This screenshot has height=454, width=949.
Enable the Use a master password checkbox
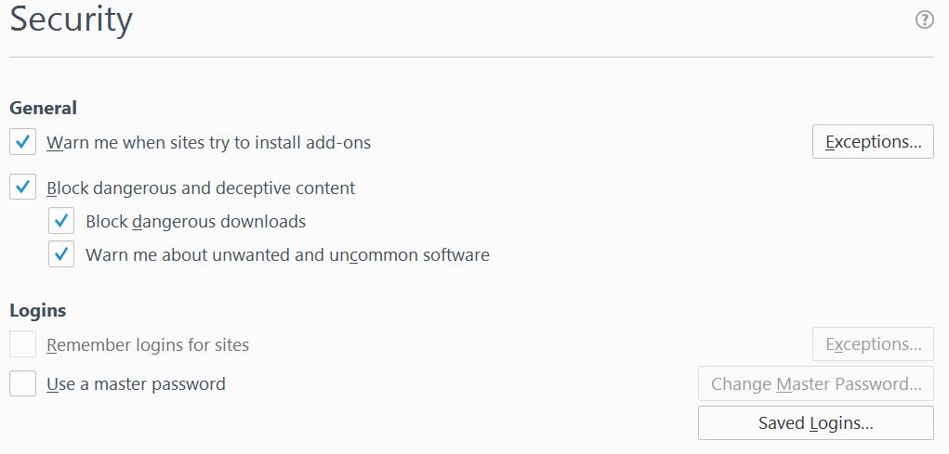tap(23, 383)
